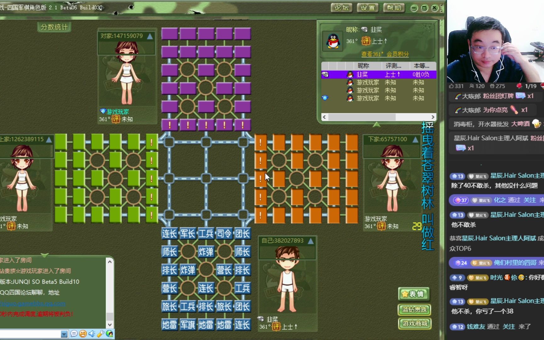This screenshot has height=340, width=544.
Task: Open the 查看361° 会员积分 link
Action: pyautogui.click(x=385, y=54)
